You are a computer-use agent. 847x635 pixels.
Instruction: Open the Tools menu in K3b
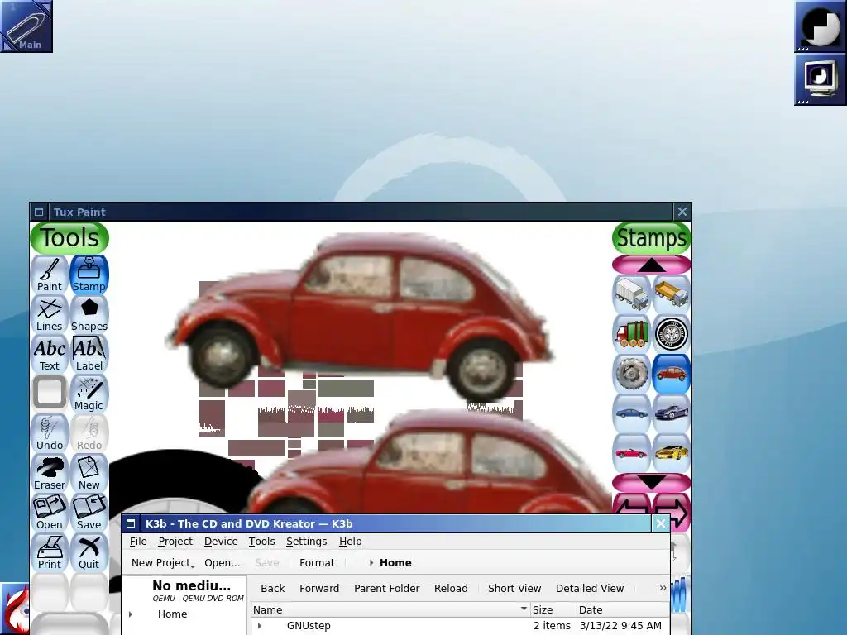(261, 541)
